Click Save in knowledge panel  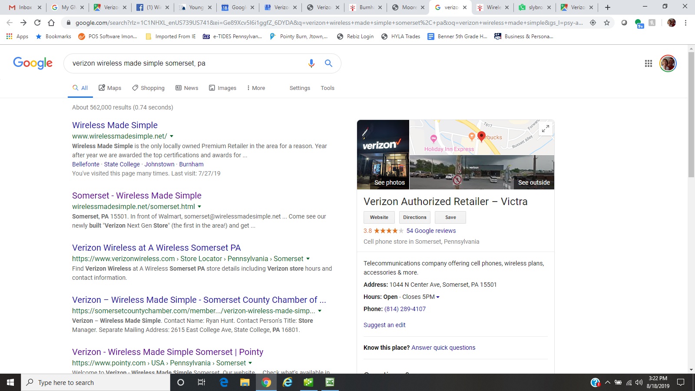[x=450, y=217]
